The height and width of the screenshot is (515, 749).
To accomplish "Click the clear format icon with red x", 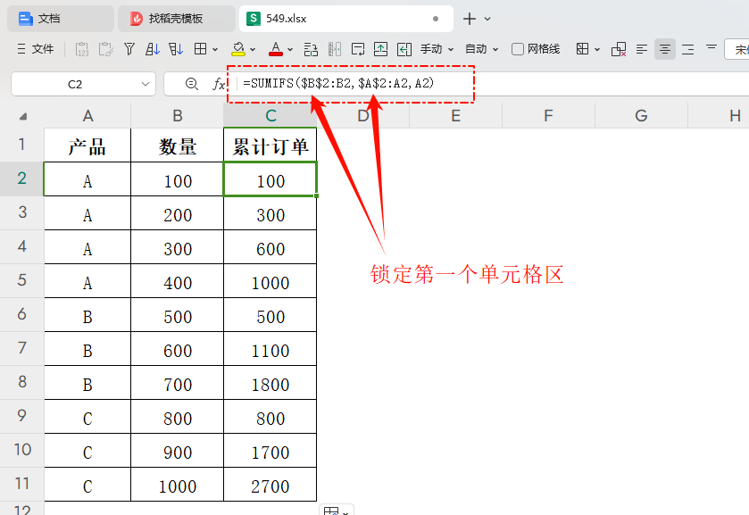I will (x=619, y=49).
